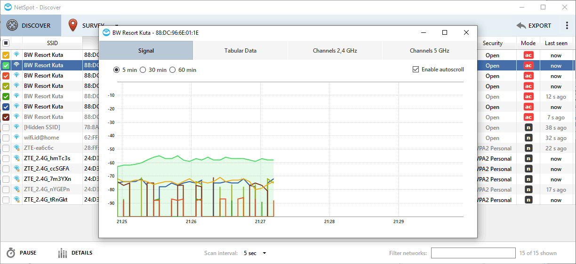Image resolution: width=576 pixels, height=264 pixels.
Task: Disable the Enable autoscroll checkbox
Action: pos(416,70)
